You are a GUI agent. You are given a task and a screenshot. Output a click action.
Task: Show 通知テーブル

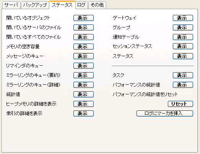pos(183,37)
